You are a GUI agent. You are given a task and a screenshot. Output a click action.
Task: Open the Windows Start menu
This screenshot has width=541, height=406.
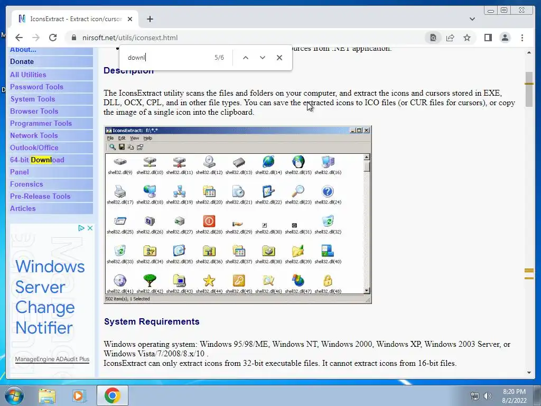click(14, 395)
